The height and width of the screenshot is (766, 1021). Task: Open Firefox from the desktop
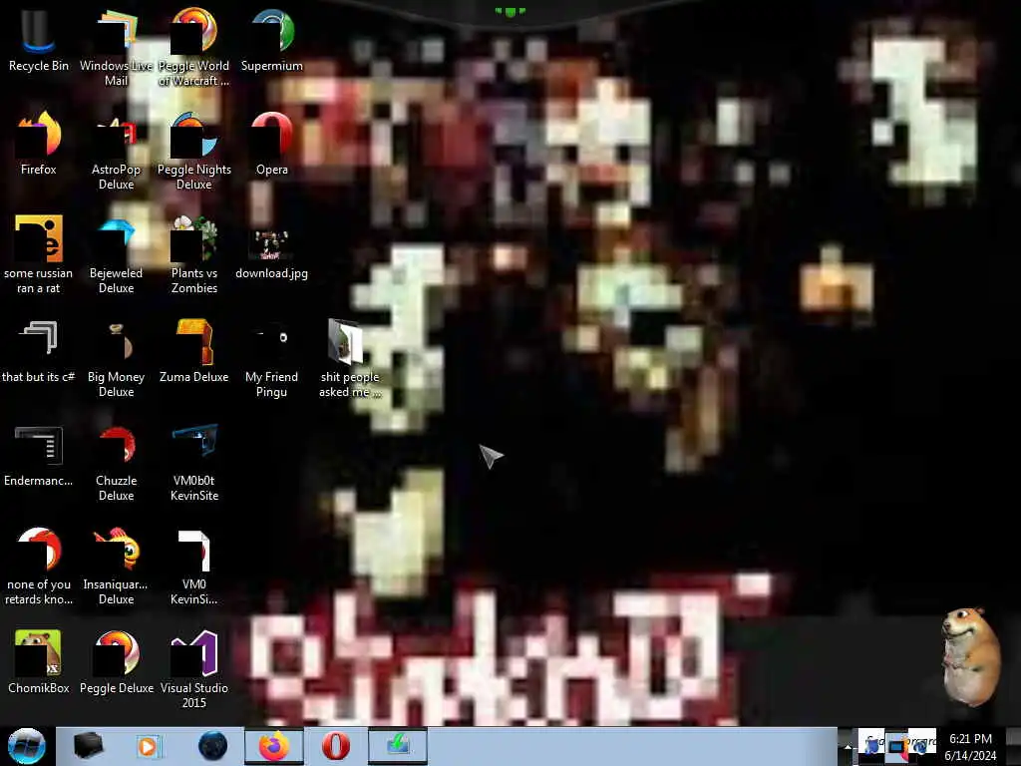tap(39, 144)
